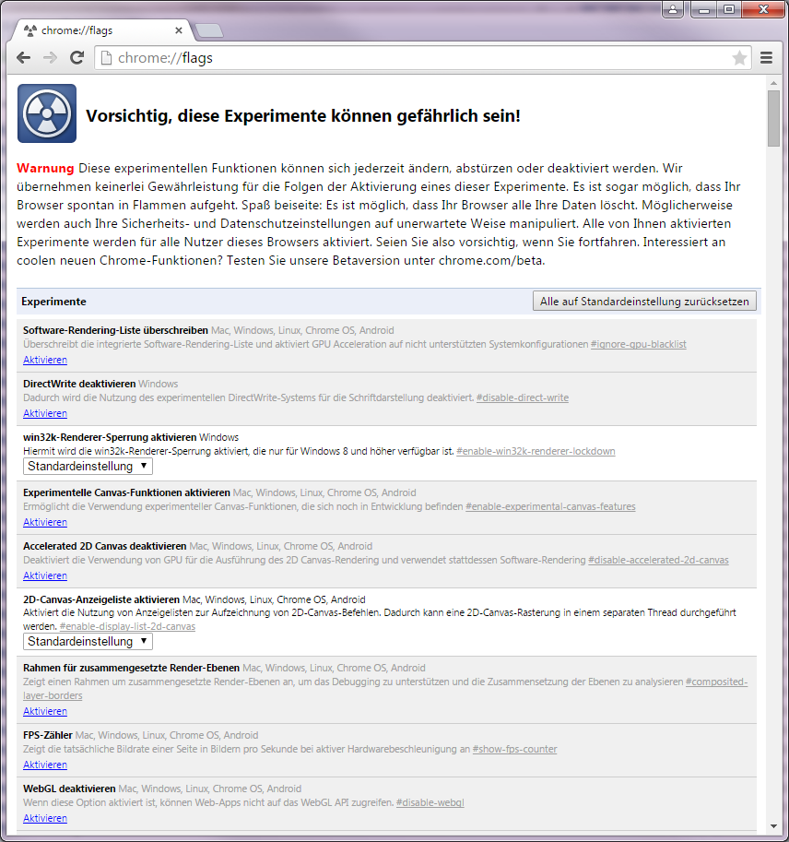The height and width of the screenshot is (842, 789).
Task: Open #disable-accelerated-2d-canvas link
Action: [658, 560]
